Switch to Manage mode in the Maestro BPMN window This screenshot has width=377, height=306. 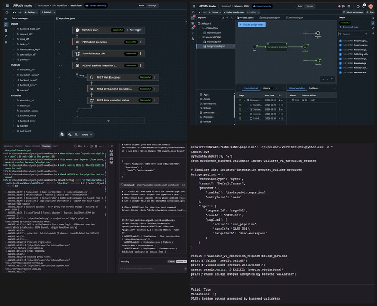(309, 6)
